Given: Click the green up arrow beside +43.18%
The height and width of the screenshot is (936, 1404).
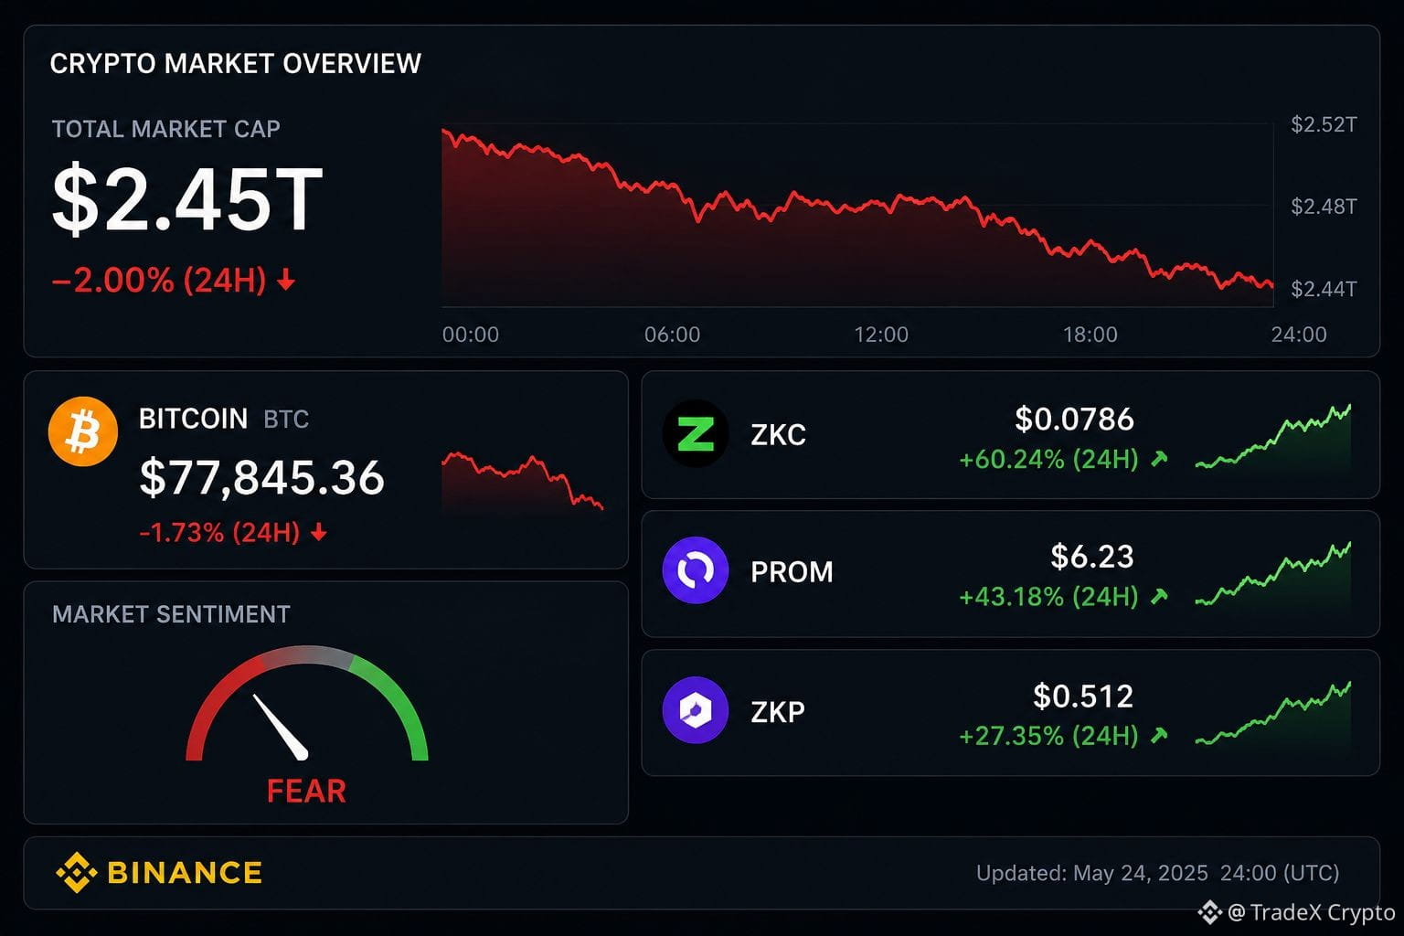Looking at the screenshot, I should coord(1159,597).
